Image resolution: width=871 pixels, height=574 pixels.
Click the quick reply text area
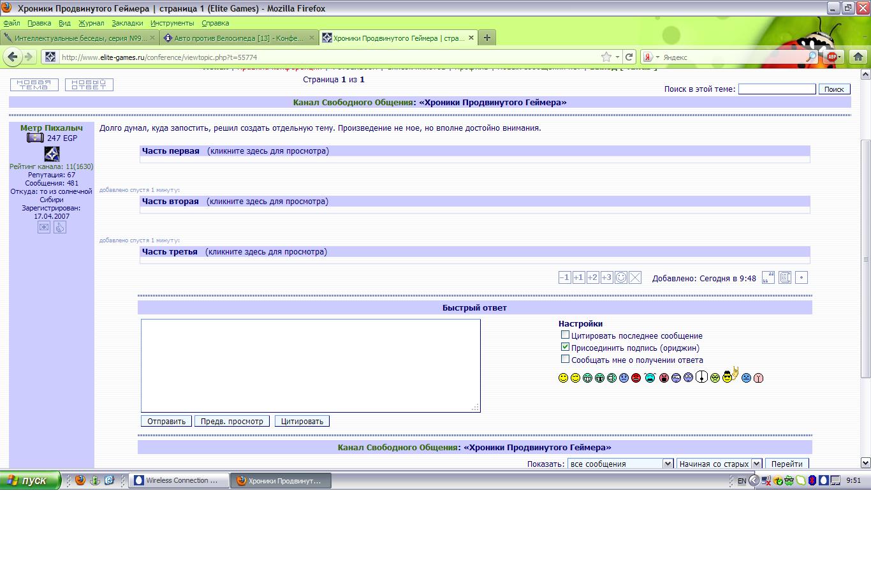tap(311, 365)
